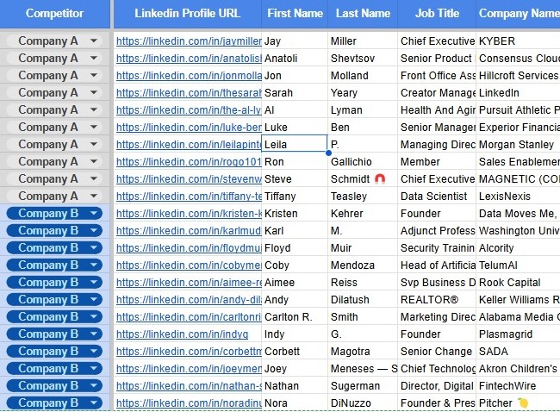
Task: Select the Pitcher company cell with lemon emoji
Action: coord(518,403)
